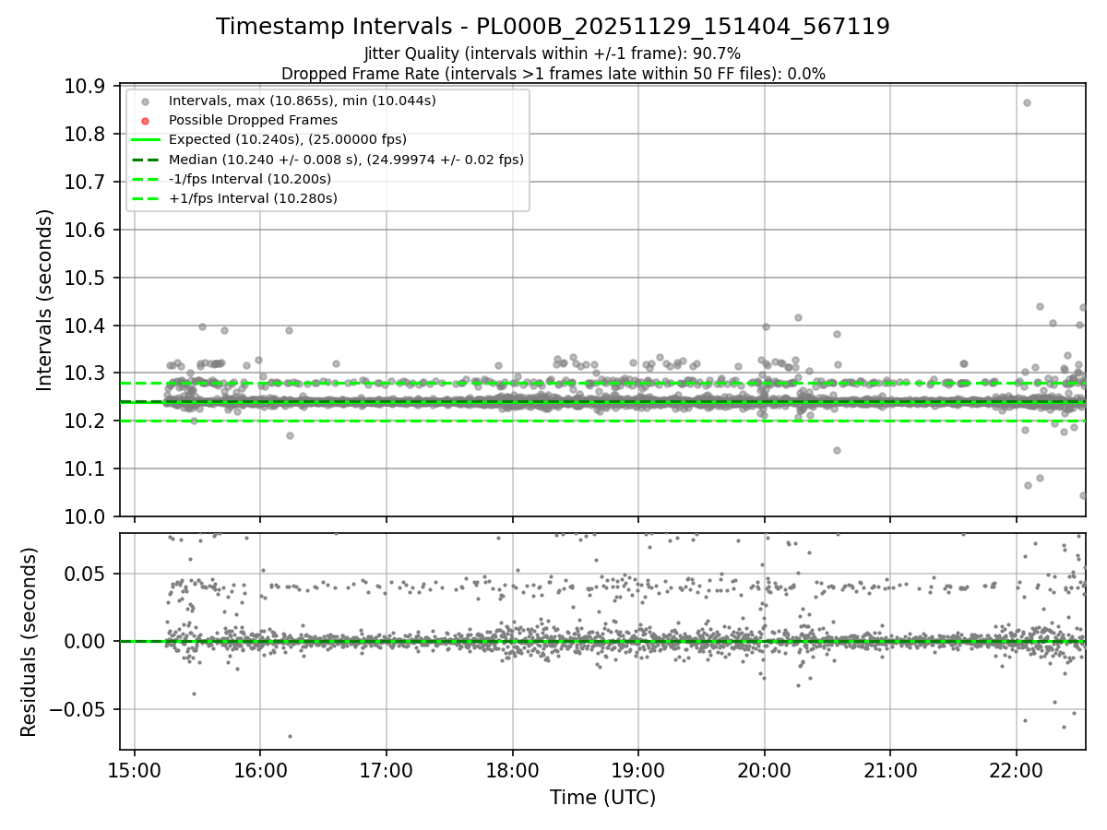Click the 22:00 x-axis tick label
Screen dimensions: 1107x830
click(x=1016, y=769)
